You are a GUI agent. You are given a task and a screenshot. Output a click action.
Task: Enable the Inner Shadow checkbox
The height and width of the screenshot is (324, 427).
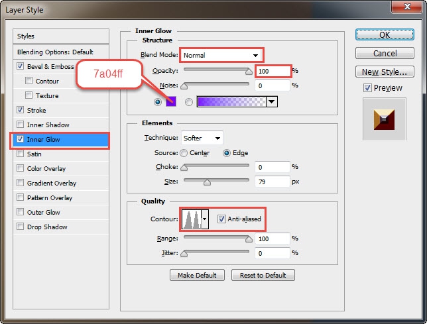20,125
